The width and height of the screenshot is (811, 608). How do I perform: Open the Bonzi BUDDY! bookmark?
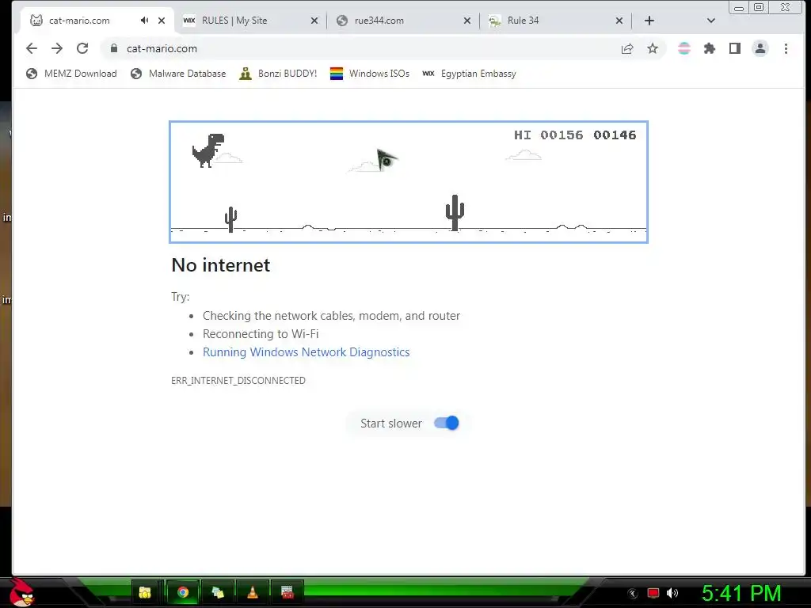pyautogui.click(x=278, y=74)
